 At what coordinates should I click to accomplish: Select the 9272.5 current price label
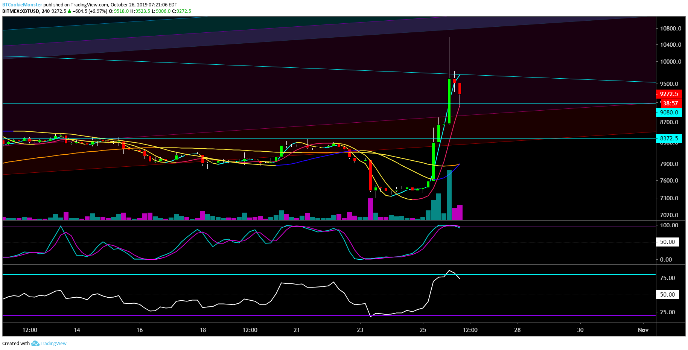669,94
